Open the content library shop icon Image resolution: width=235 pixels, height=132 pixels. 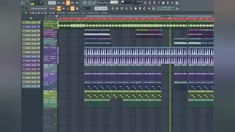[x=154, y=9]
